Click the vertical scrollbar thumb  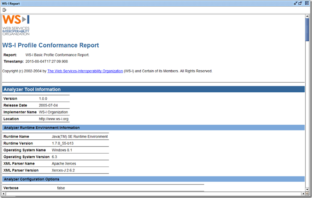pyautogui.click(x=307, y=30)
